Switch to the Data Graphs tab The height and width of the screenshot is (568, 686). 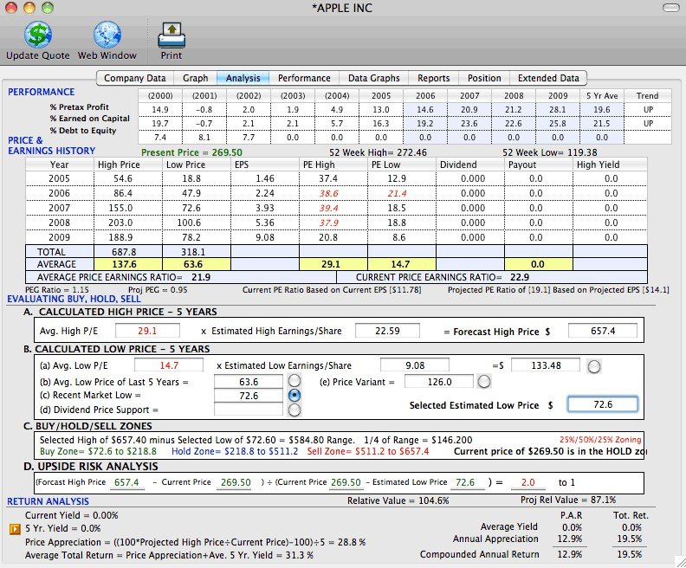[373, 78]
